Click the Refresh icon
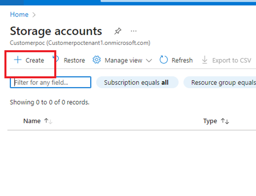This screenshot has height=196, width=256. (x=164, y=60)
